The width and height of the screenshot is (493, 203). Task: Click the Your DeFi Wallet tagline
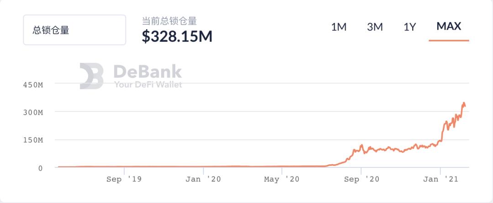pyautogui.click(x=148, y=85)
